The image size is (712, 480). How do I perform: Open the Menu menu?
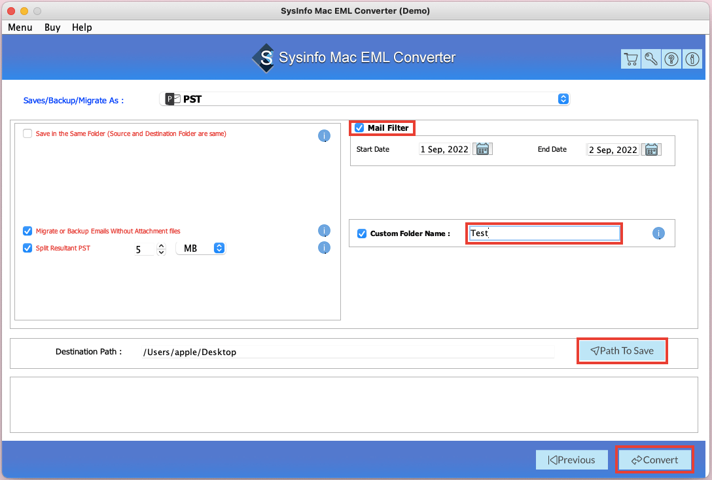pos(20,27)
